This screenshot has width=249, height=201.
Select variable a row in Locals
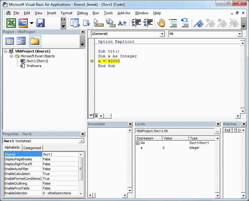[x=175, y=148]
